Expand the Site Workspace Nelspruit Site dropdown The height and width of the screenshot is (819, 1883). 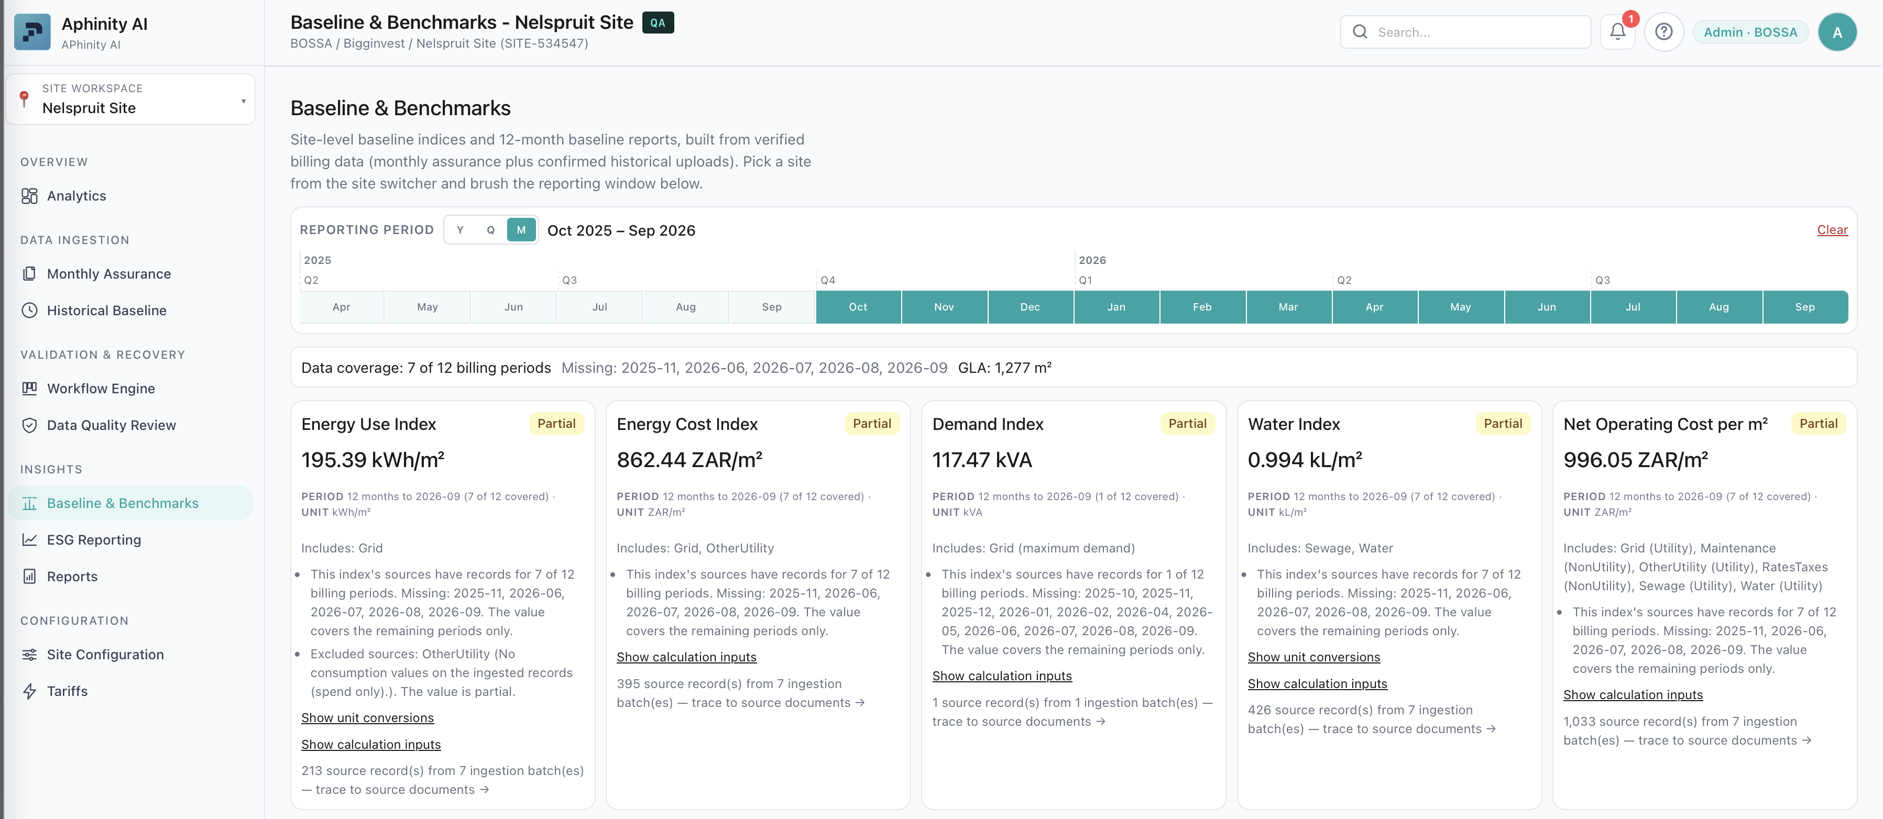pyautogui.click(x=130, y=99)
